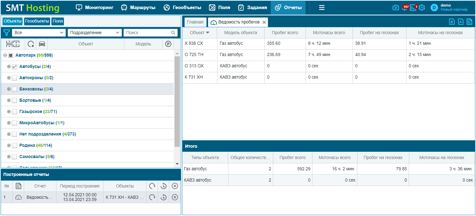Click the expand/collapse all groups icon
The height and width of the screenshot is (216, 476).
pyautogui.click(x=13, y=44)
